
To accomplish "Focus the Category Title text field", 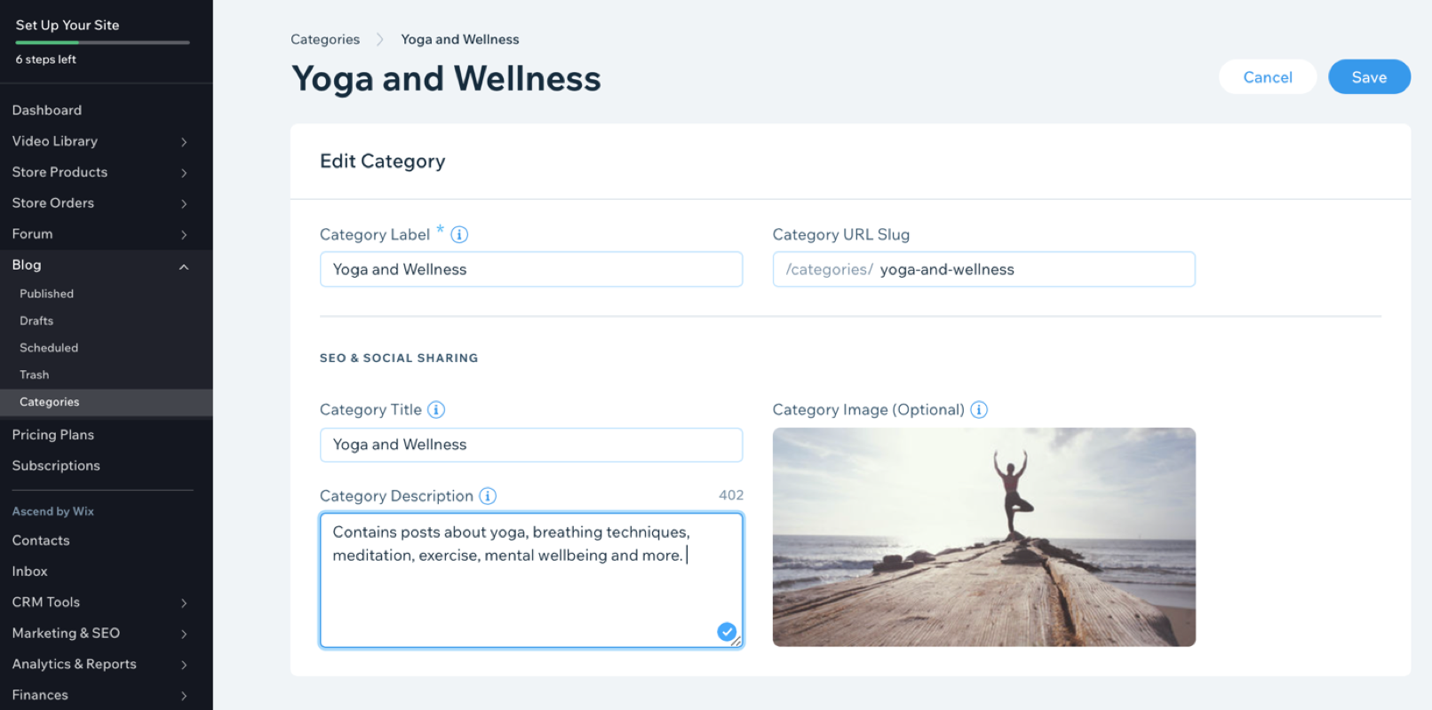I will (x=530, y=445).
